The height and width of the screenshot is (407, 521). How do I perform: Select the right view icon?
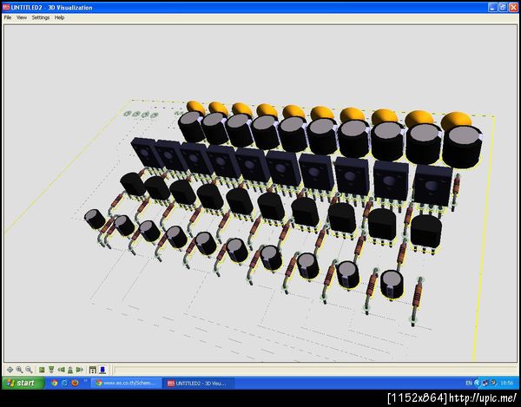coord(79,370)
